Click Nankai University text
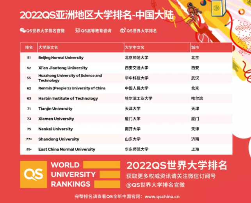 click(55, 129)
